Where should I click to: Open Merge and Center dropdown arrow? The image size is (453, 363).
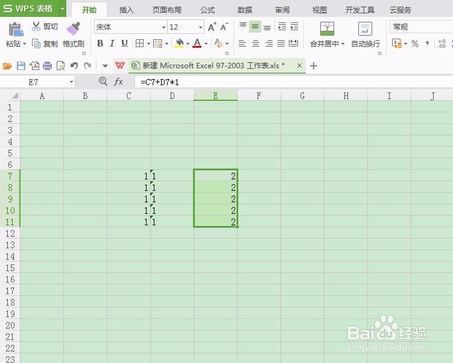click(x=343, y=44)
